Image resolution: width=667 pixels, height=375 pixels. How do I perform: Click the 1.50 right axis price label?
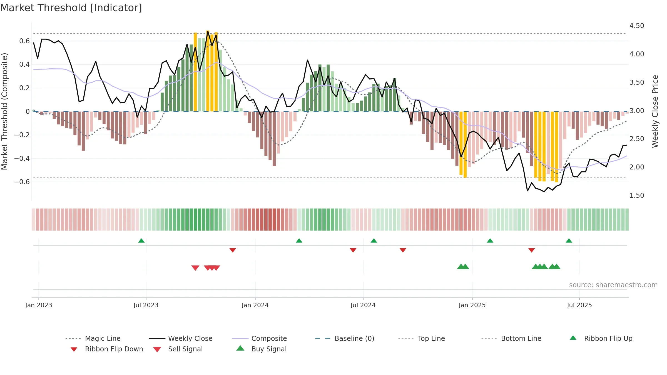[637, 196]
